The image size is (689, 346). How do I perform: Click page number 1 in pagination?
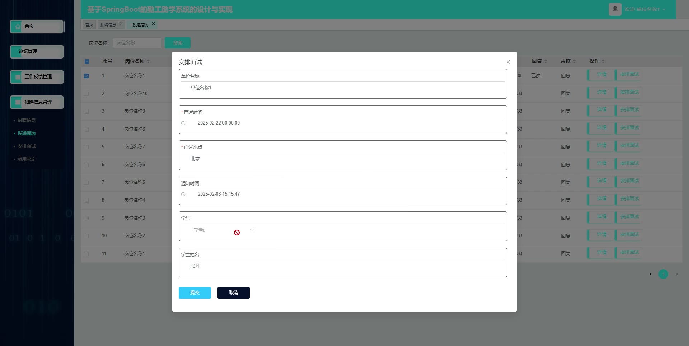pos(663,274)
